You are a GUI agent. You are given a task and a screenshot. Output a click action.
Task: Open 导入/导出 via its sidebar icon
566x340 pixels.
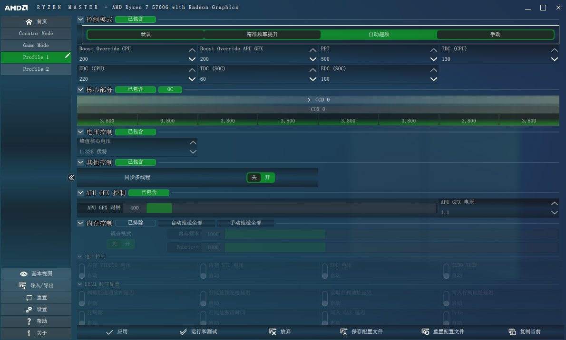click(x=22, y=286)
